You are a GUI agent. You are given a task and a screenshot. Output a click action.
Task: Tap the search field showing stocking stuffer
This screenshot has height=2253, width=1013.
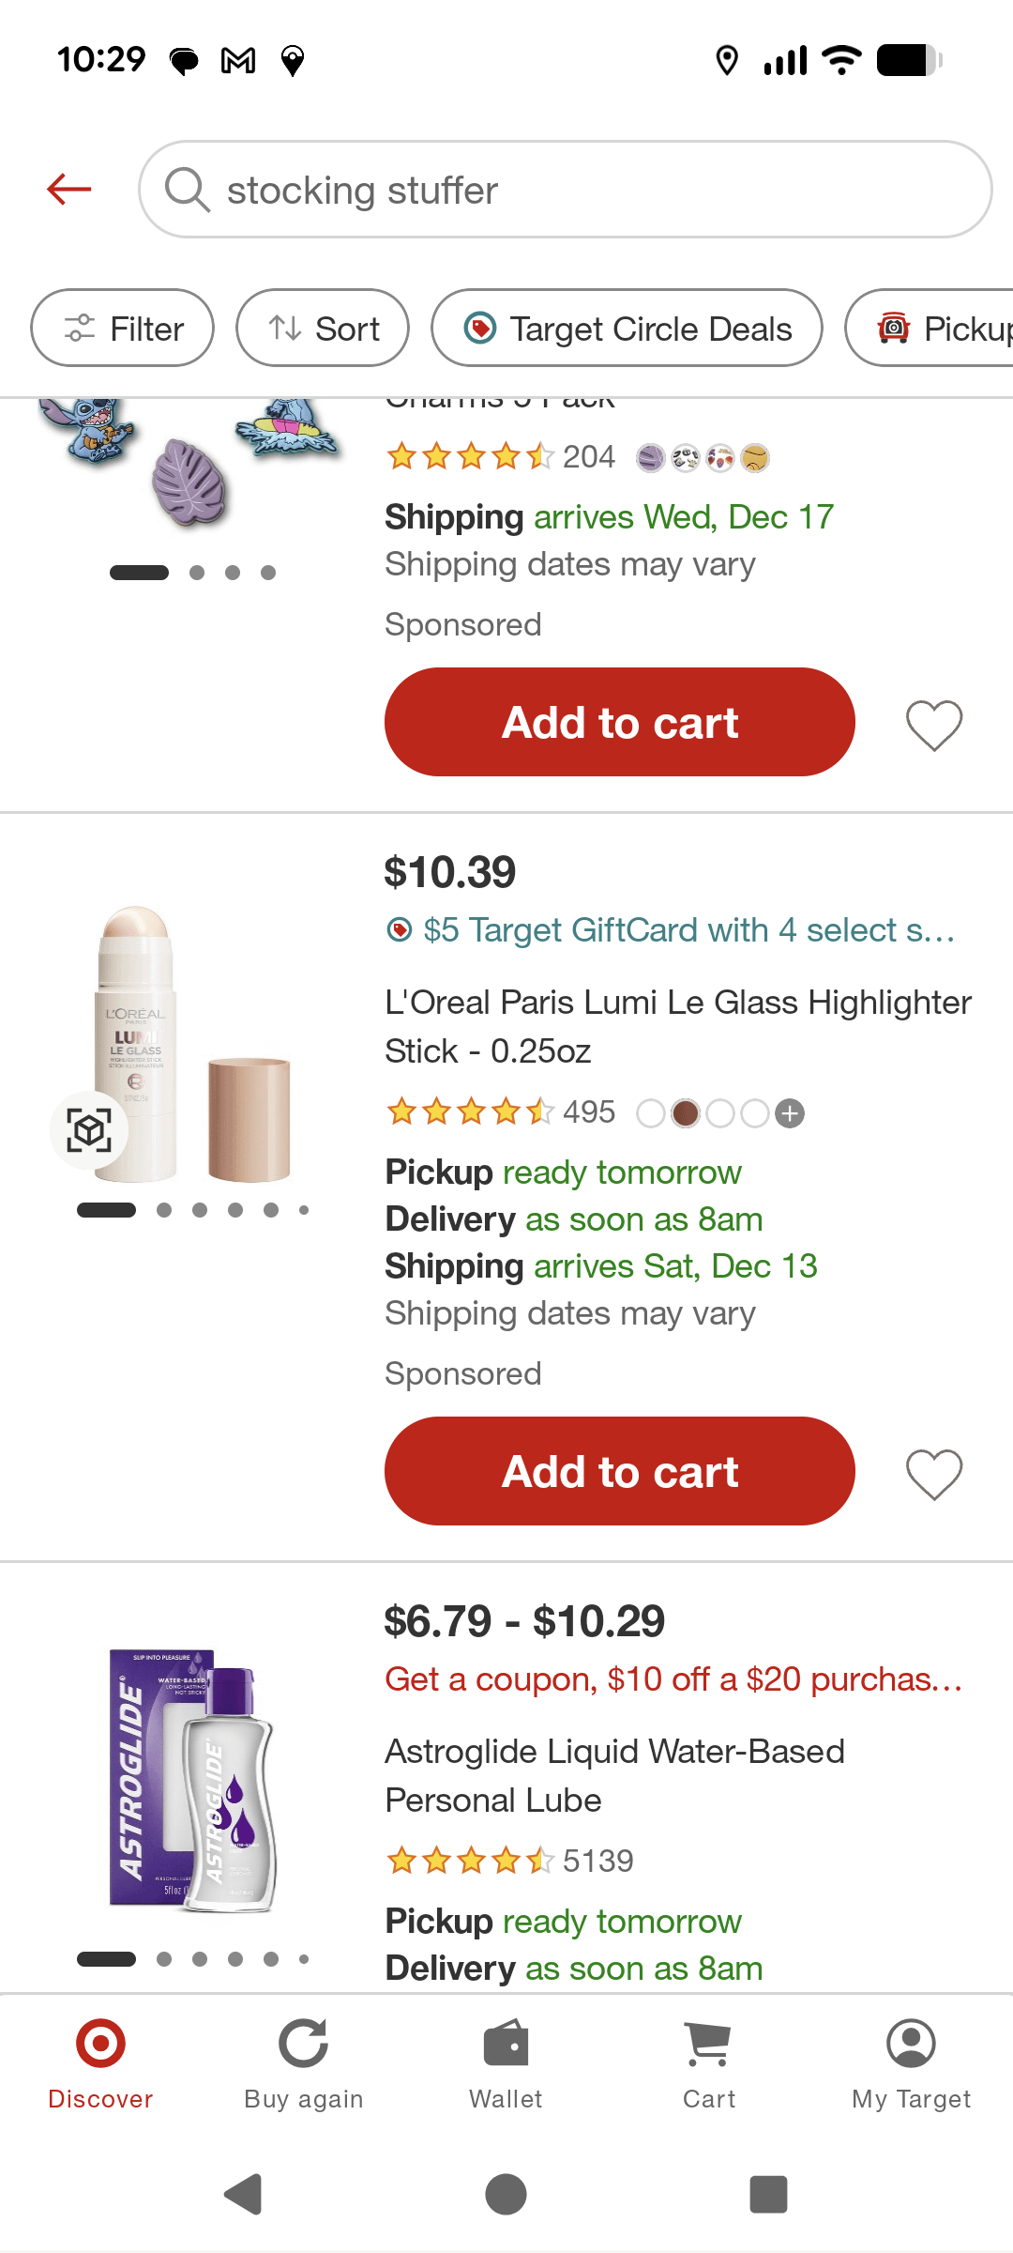click(565, 190)
